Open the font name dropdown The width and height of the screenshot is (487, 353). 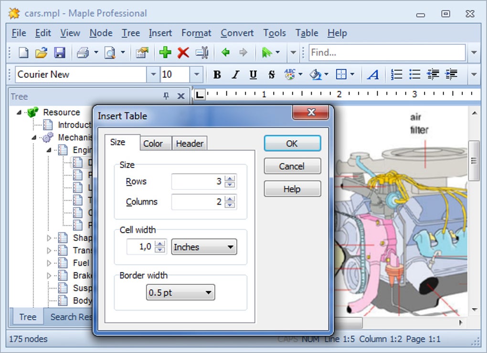(153, 74)
